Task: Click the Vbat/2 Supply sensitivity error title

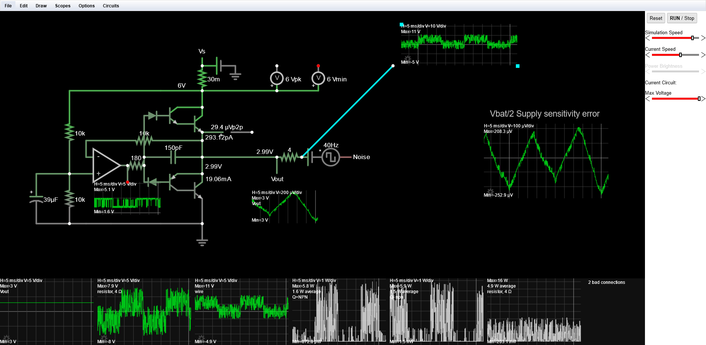Action: pyautogui.click(x=545, y=114)
